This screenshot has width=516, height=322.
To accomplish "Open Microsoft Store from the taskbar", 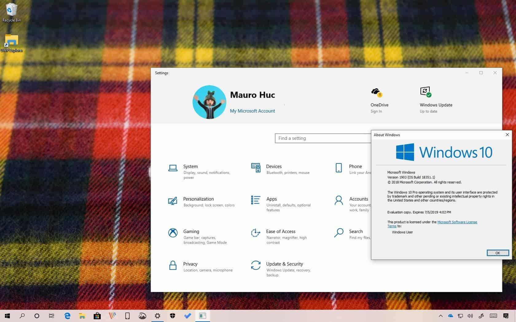I will click(97, 316).
